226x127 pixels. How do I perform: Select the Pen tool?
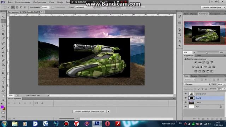click(x=3, y=78)
